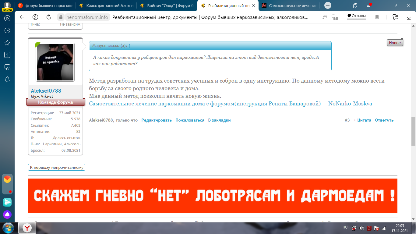Open sidebar history clock icon

click(7, 30)
